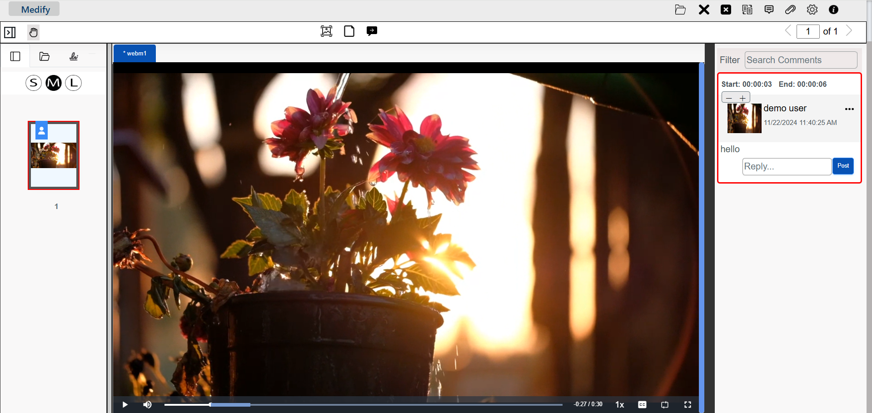Select large thumbnail size L
Screen dimensions: 872x413
(74, 83)
